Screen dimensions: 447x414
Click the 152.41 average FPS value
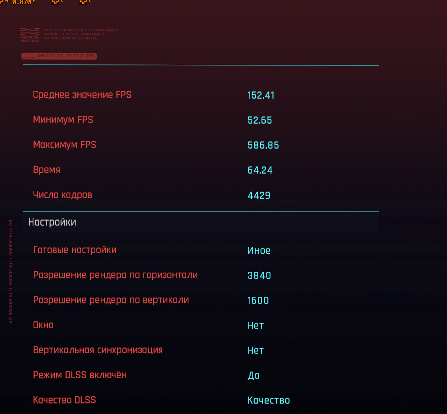[261, 95]
